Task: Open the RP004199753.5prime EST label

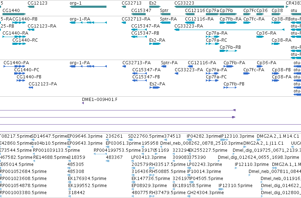Action: point(117,150)
